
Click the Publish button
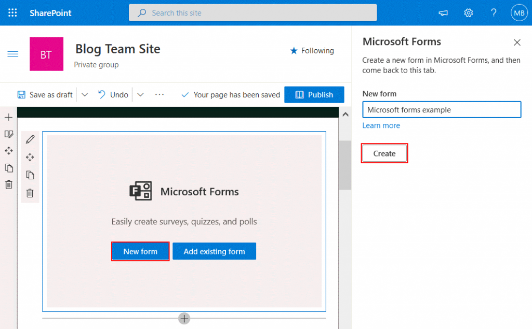314,94
